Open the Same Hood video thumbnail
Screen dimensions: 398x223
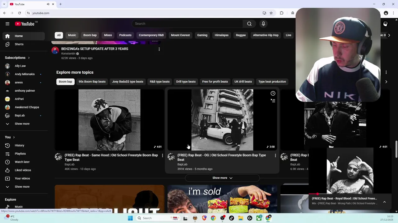[109, 120]
